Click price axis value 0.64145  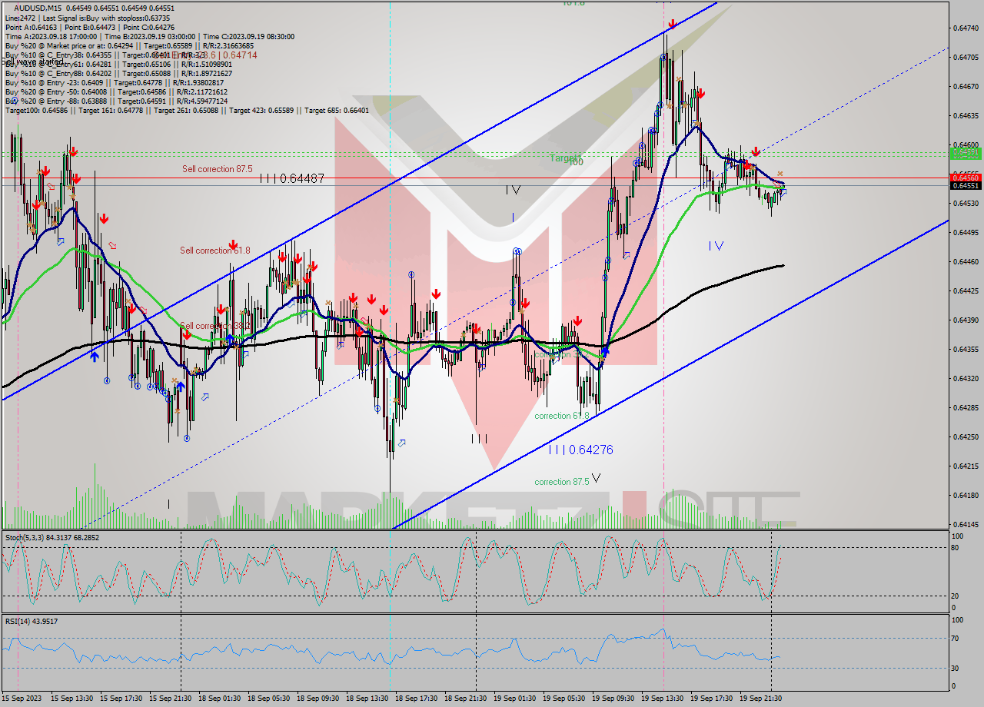coord(966,524)
